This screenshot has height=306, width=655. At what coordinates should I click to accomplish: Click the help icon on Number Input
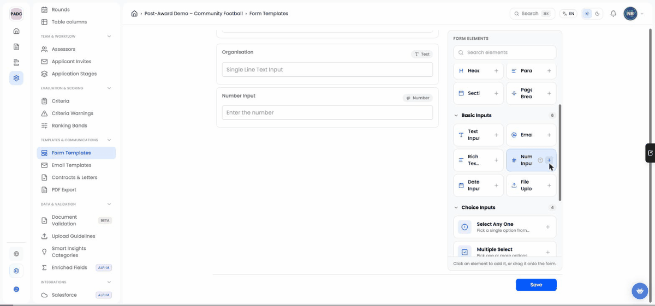[540, 160]
